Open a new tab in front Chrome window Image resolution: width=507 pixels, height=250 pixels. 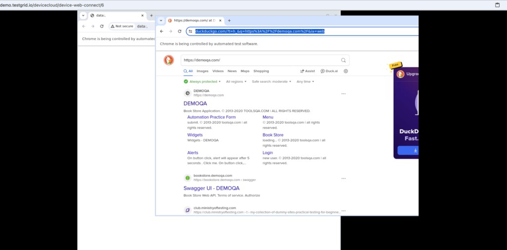(229, 20)
